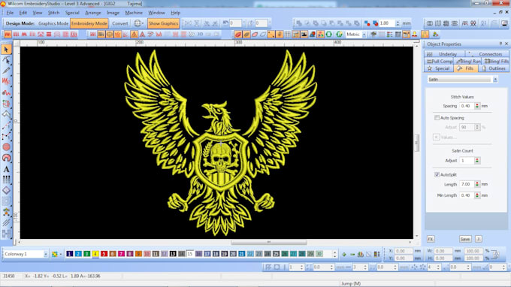Switch to the Underlay tab
511x287 pixels.
[445, 54]
